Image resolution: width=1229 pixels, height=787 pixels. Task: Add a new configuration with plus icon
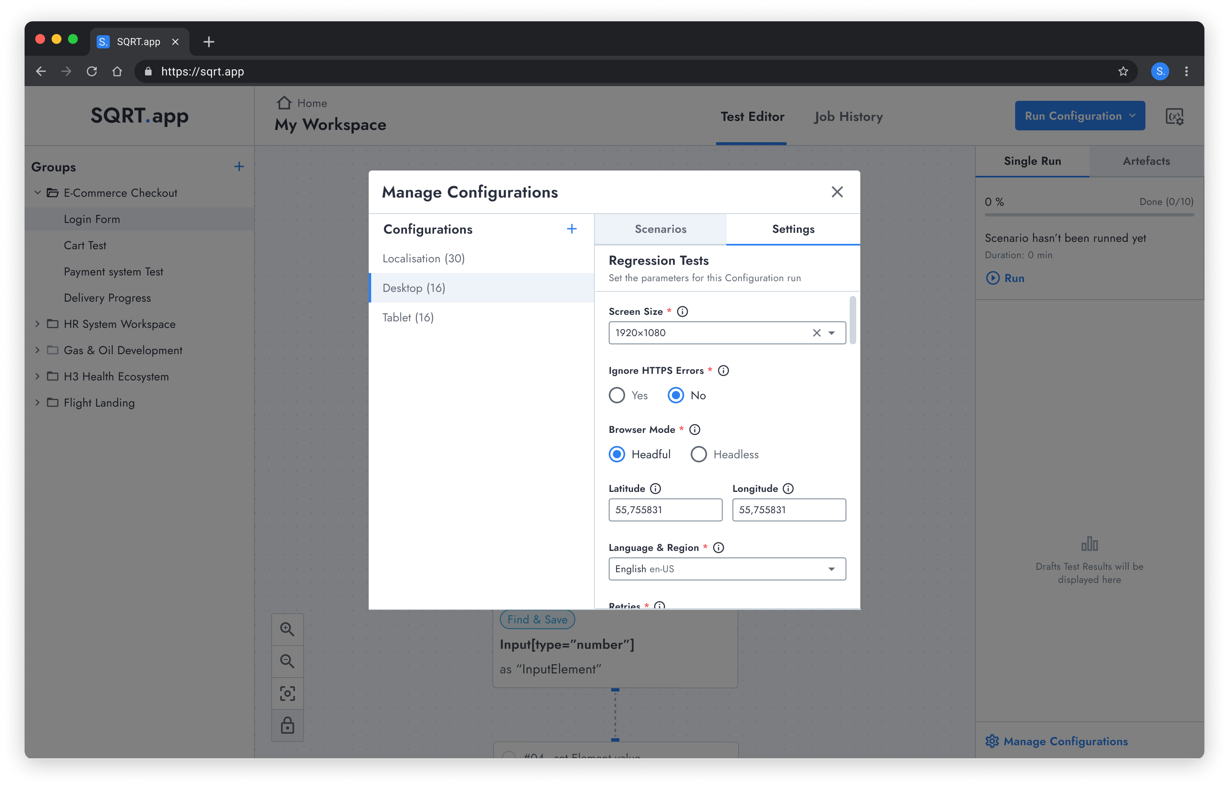(x=571, y=229)
